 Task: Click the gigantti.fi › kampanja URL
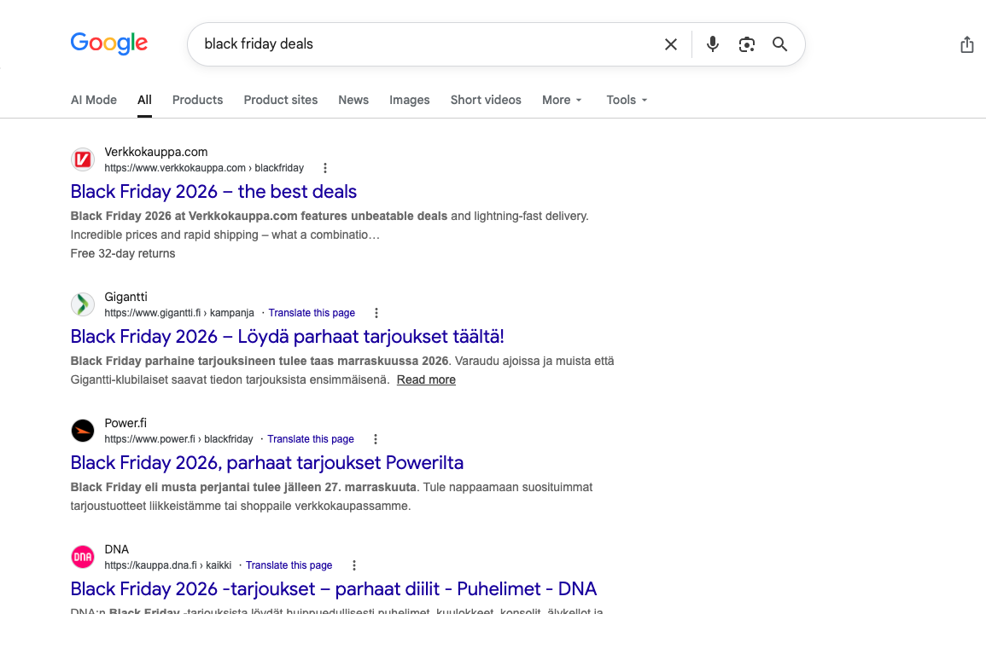pyautogui.click(x=179, y=313)
